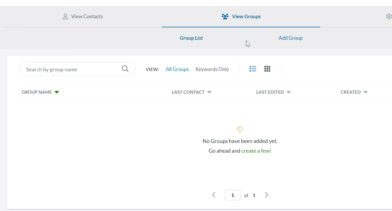Sort by Last Edited column arrow
The width and height of the screenshot is (392, 211).
click(x=289, y=92)
